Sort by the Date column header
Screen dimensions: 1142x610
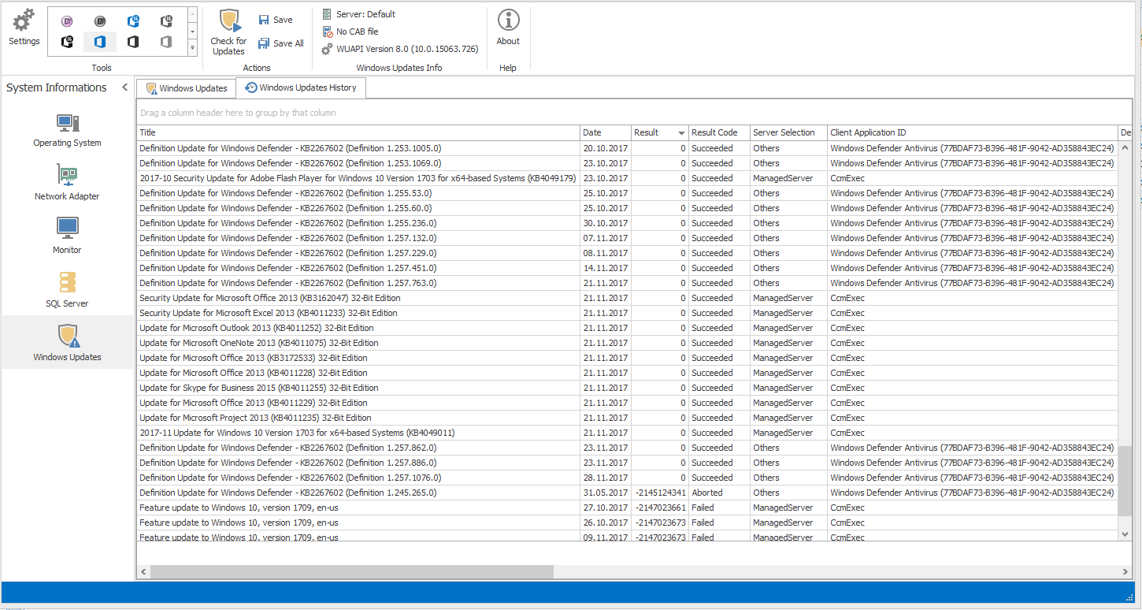coord(606,132)
